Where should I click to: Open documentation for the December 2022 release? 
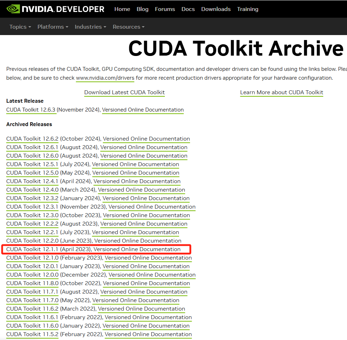pyautogui.click(x=152, y=275)
